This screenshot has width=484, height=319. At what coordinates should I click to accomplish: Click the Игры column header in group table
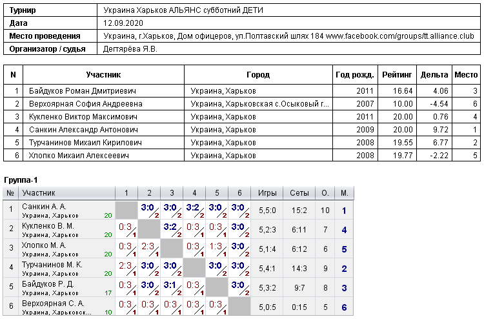pyautogui.click(x=267, y=193)
